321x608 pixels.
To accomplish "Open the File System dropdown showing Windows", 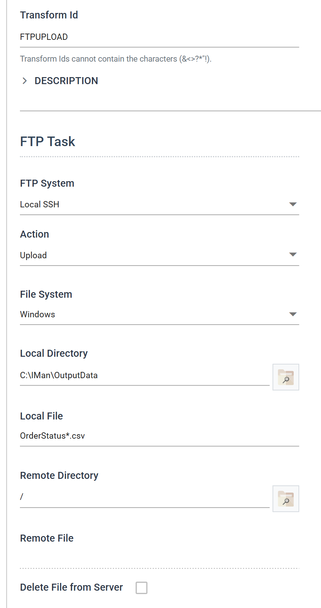I will click(x=159, y=314).
